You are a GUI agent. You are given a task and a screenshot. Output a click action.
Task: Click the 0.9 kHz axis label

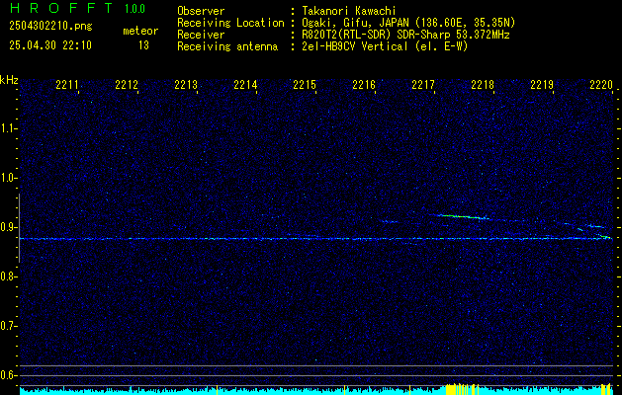coord(8,227)
